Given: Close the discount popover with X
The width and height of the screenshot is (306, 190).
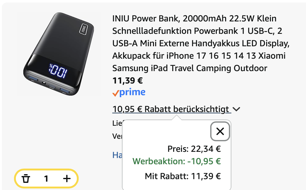Looking at the screenshot, I should pos(220,132).
